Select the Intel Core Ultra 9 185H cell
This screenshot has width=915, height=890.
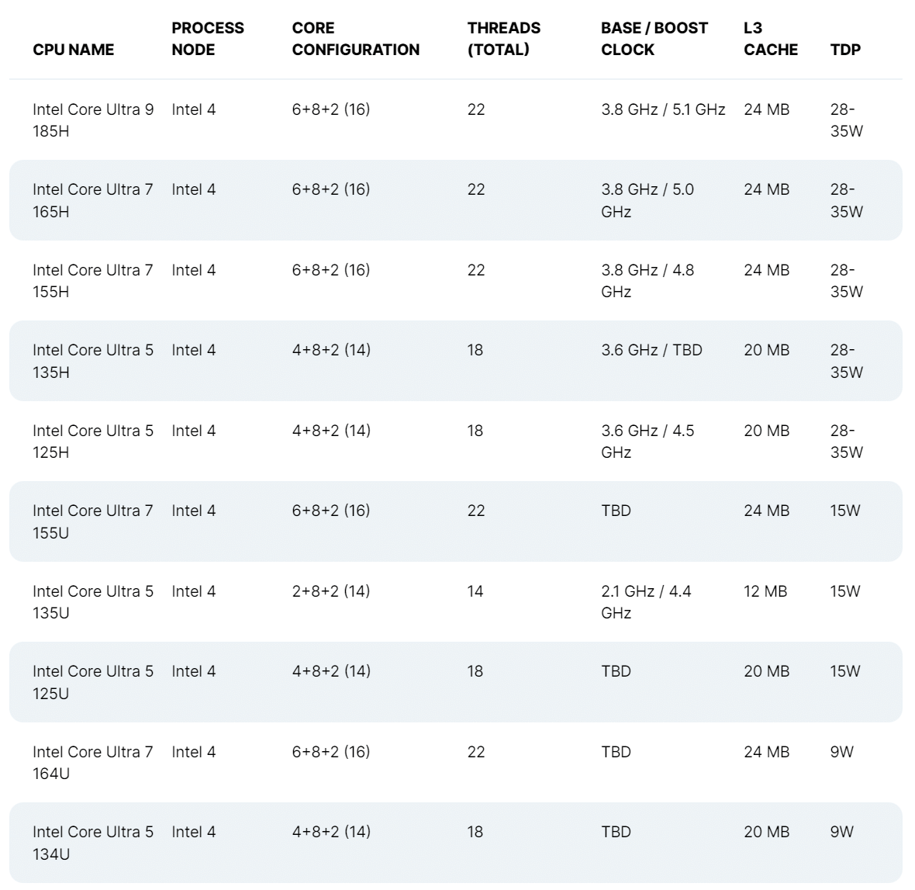(x=93, y=120)
